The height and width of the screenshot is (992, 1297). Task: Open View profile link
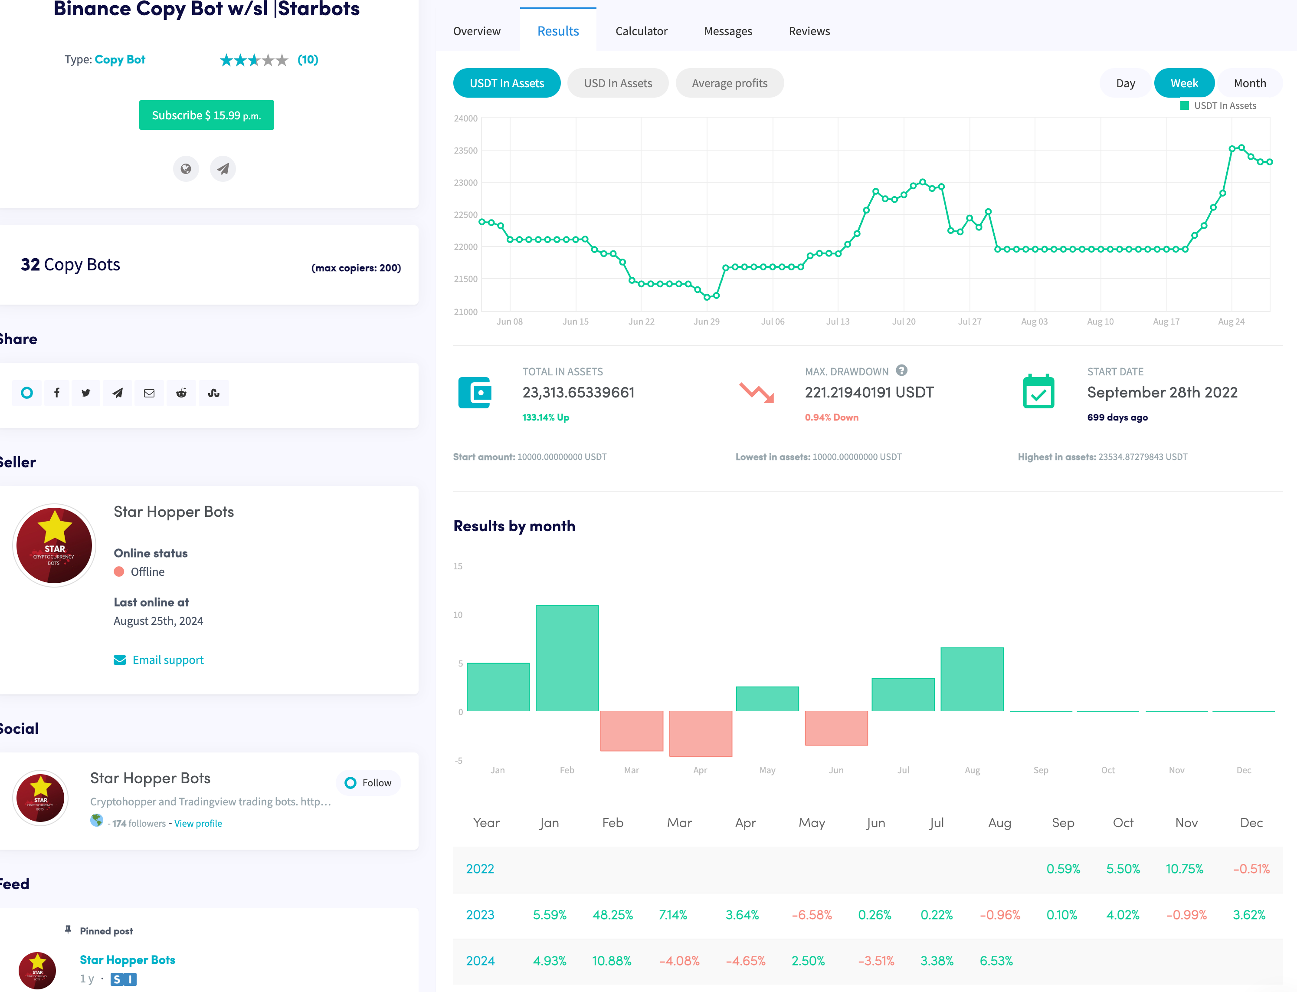[x=198, y=824]
